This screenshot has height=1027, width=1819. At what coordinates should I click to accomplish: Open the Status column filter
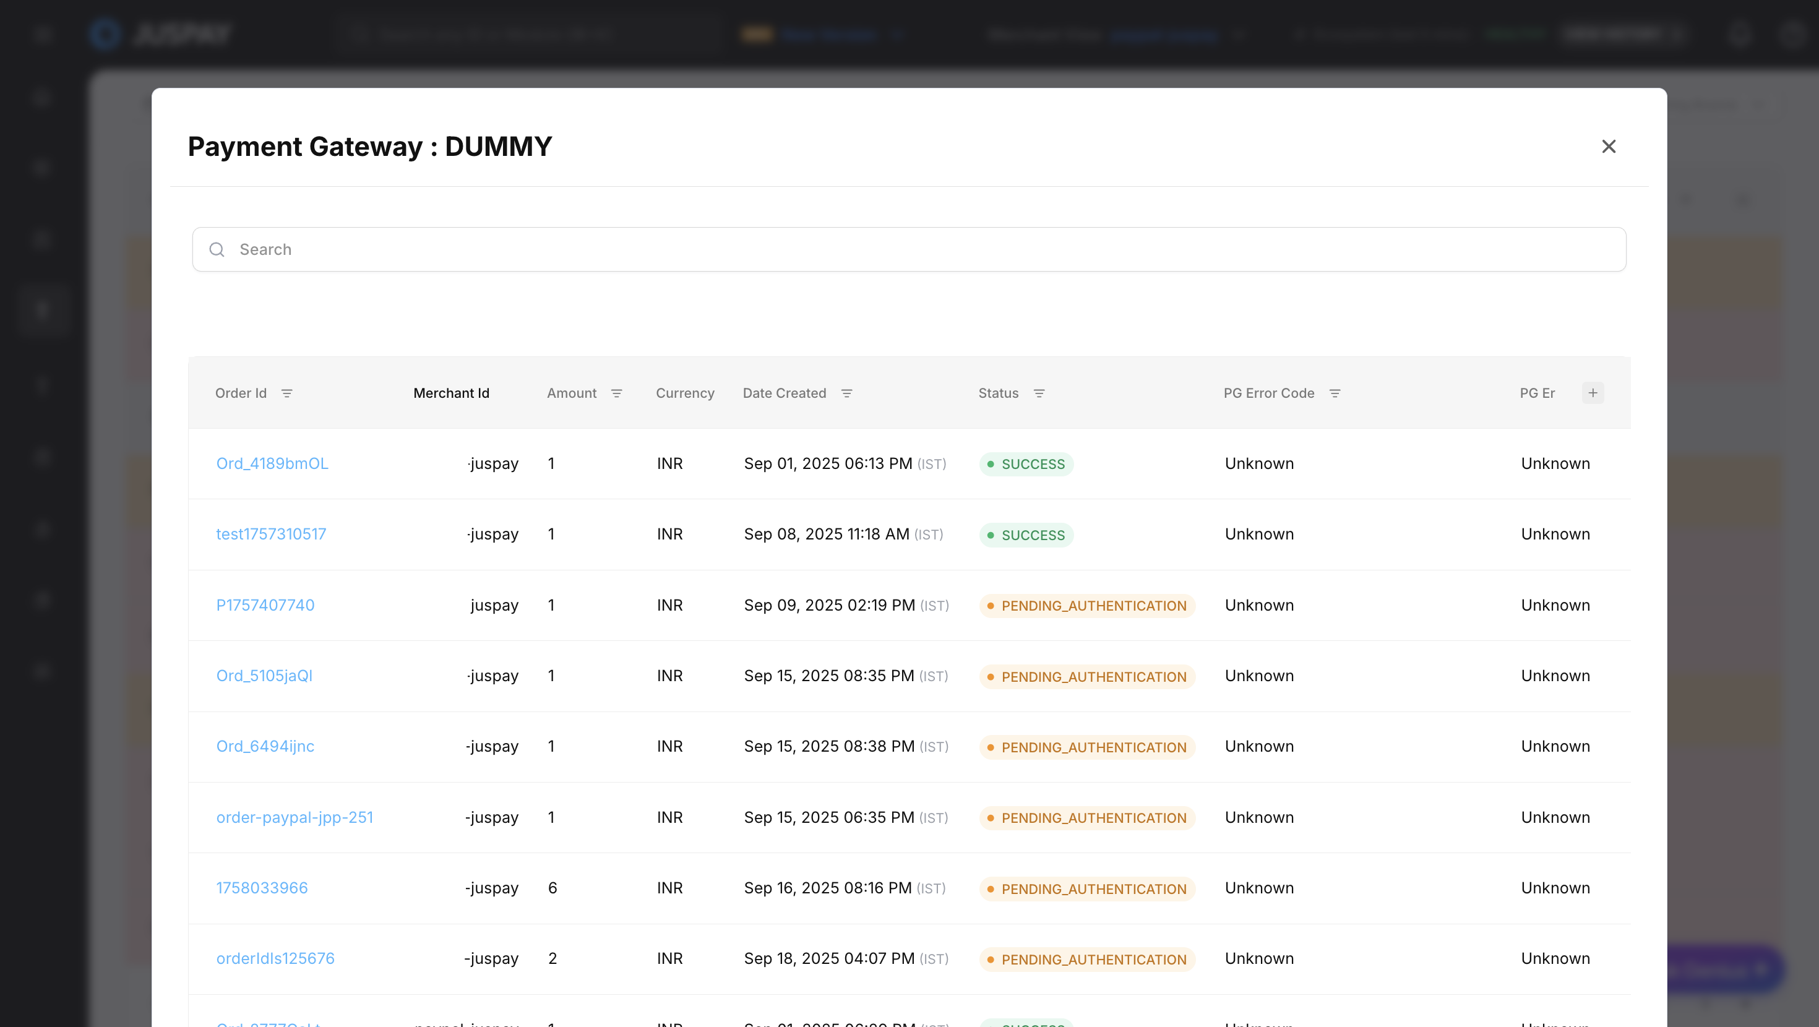click(x=1039, y=393)
